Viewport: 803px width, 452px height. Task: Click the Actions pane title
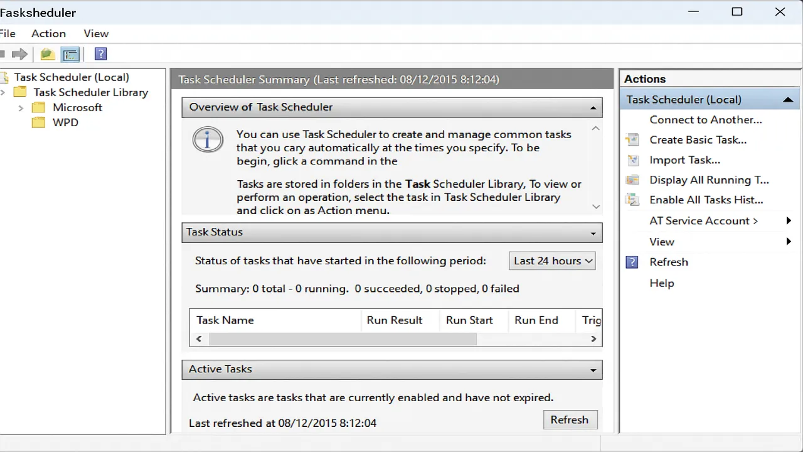pyautogui.click(x=645, y=79)
